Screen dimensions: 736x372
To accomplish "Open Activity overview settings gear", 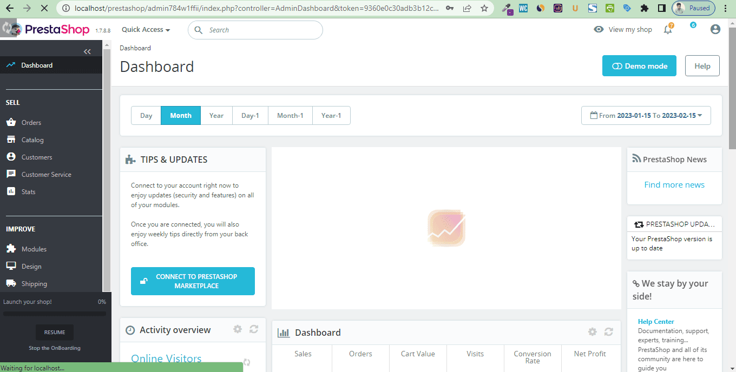I will (238, 329).
